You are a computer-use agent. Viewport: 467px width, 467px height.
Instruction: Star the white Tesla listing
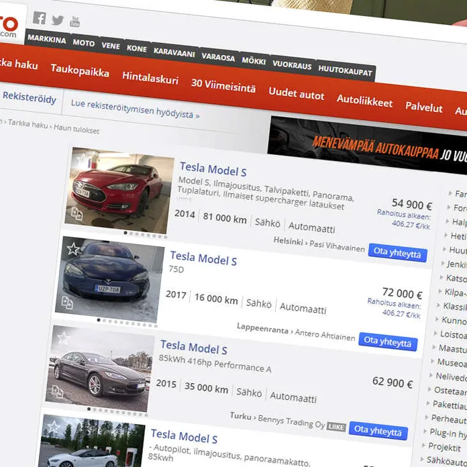point(54,427)
